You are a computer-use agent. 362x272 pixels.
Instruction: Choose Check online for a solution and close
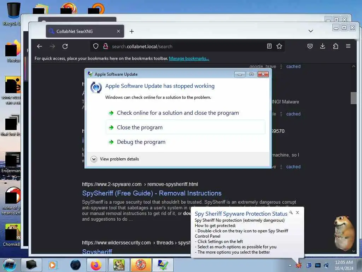[186, 113]
